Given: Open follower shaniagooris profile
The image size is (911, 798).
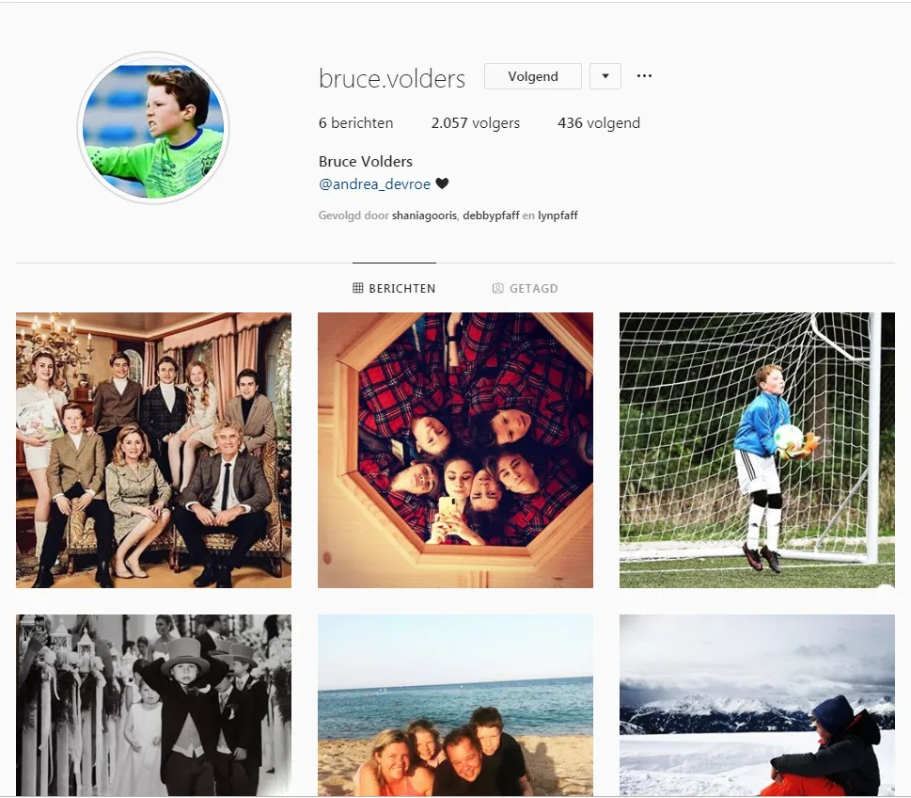Looking at the screenshot, I should [x=424, y=215].
